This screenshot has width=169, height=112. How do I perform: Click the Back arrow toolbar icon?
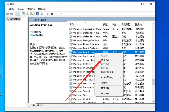(8, 14)
